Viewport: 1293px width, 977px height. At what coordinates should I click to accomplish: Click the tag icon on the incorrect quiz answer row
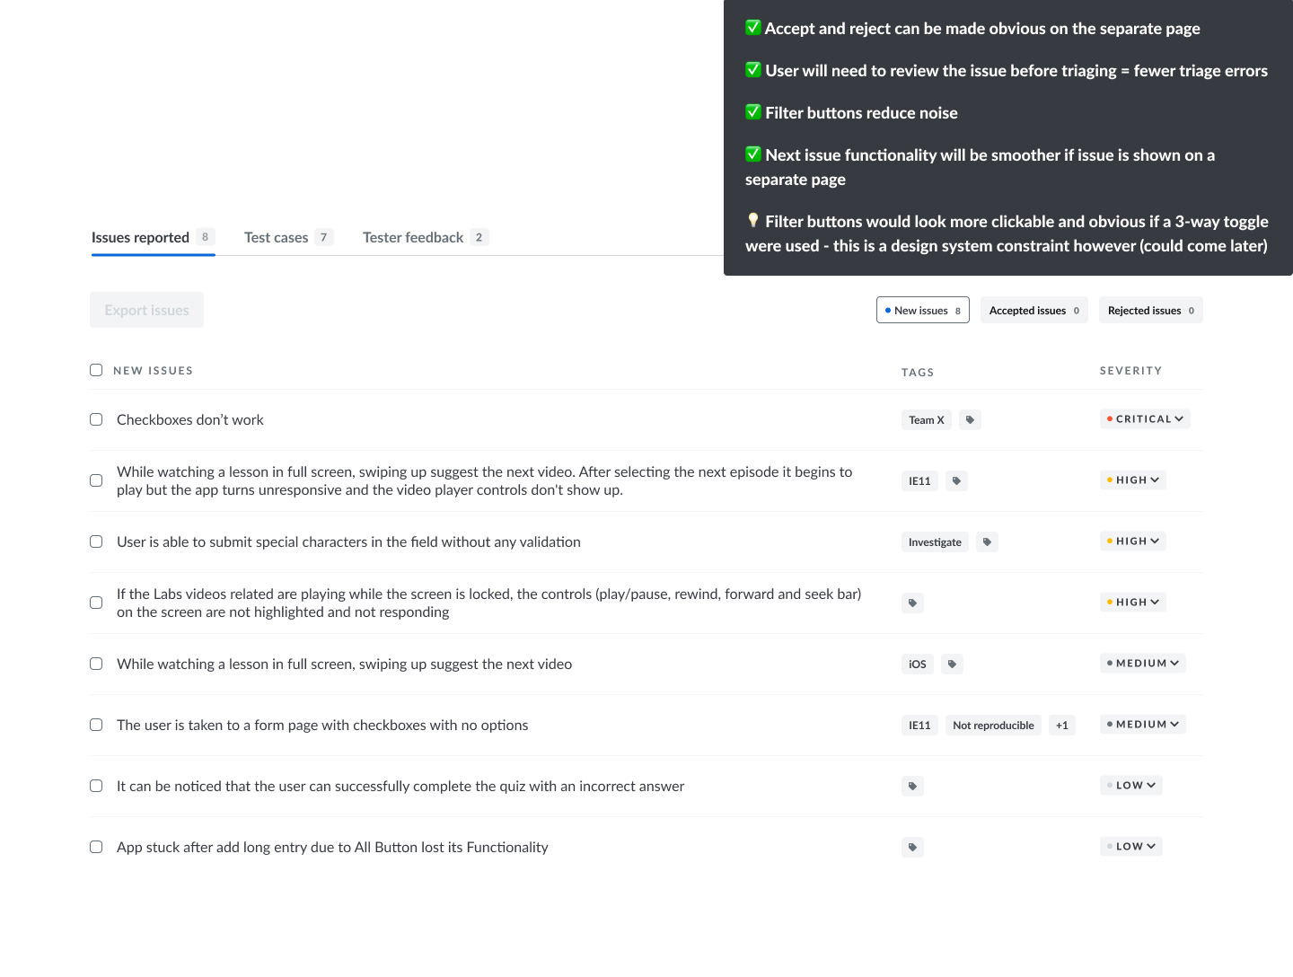point(912,786)
